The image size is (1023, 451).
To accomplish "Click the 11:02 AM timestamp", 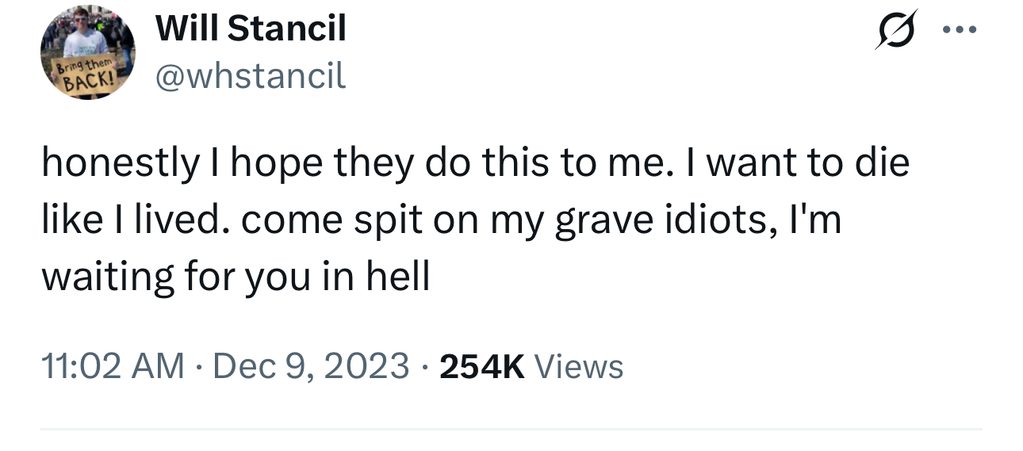I will pos(112,366).
